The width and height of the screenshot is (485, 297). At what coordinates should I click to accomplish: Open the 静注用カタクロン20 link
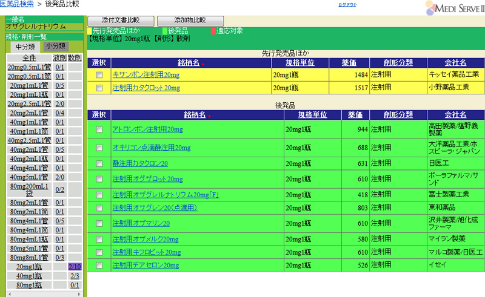click(x=140, y=163)
